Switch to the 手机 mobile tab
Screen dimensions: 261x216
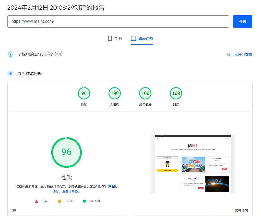[x=115, y=39]
